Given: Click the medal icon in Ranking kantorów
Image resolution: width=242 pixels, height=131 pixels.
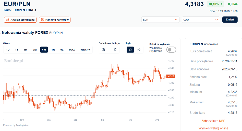Looking at the screenshot, I should tap(42, 20).
